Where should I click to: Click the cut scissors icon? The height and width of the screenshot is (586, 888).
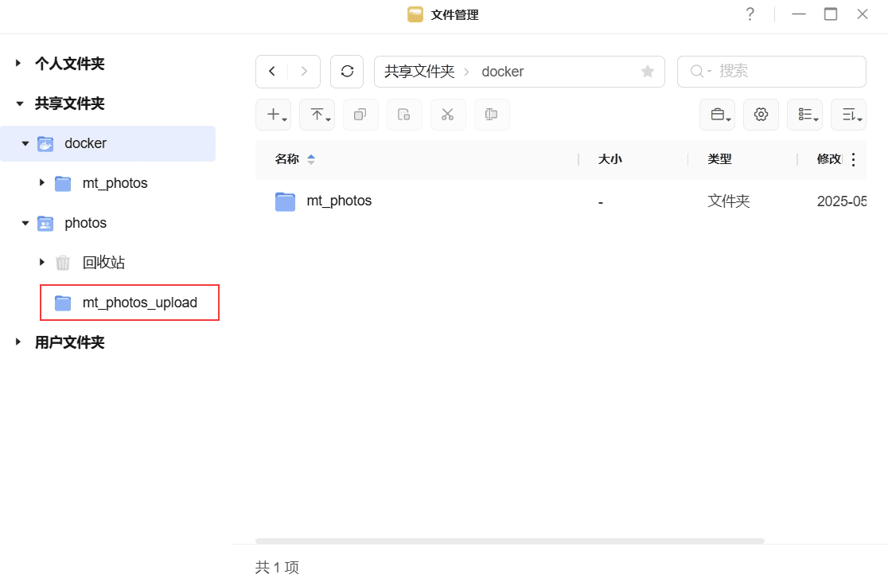point(448,115)
